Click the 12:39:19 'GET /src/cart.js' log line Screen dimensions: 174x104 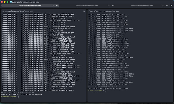tap(38, 33)
